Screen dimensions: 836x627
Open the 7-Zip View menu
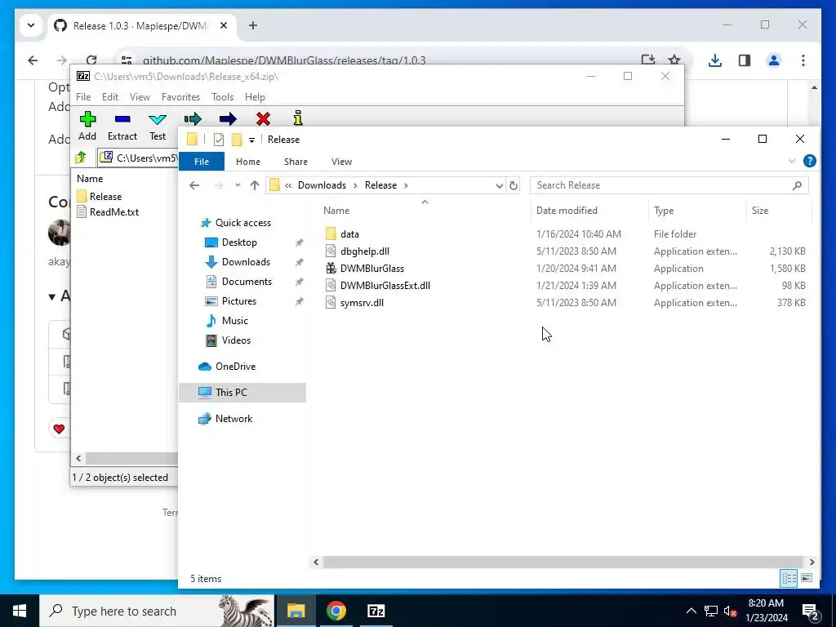140,97
